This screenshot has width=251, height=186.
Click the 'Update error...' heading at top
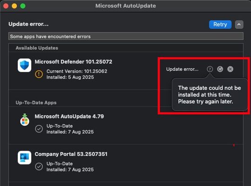28,24
